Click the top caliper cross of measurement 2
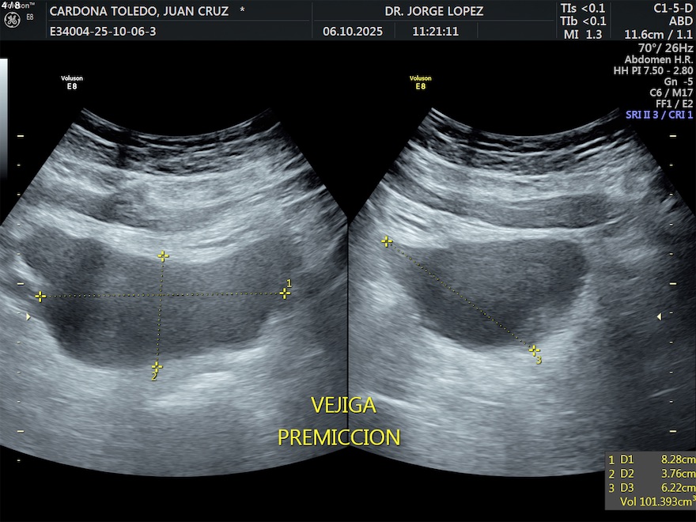 click(x=163, y=256)
